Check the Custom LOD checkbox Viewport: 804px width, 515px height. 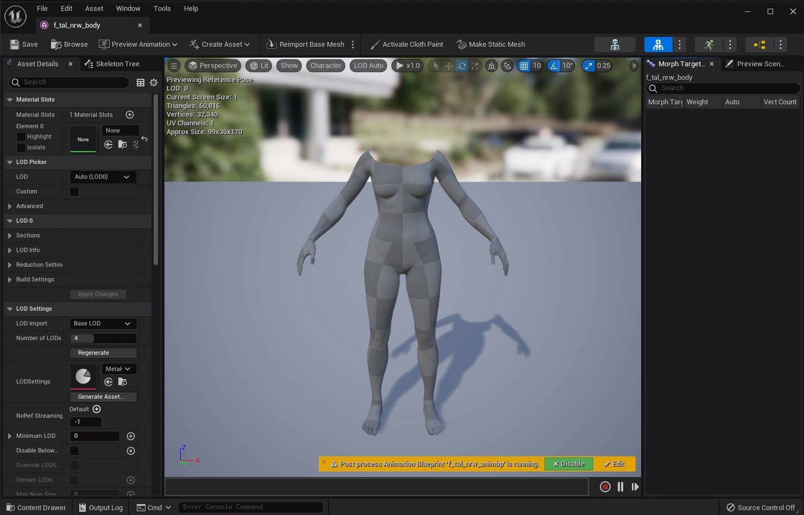(74, 192)
